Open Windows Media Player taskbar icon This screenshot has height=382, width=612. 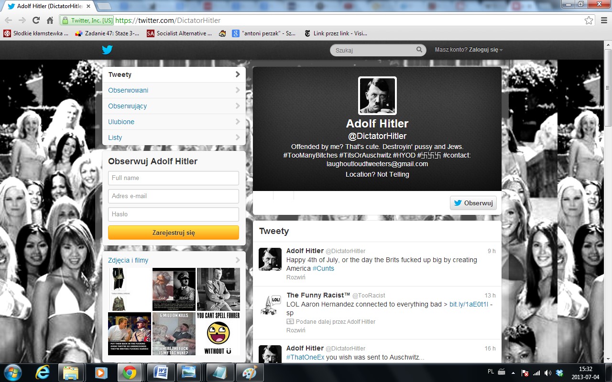pos(100,372)
